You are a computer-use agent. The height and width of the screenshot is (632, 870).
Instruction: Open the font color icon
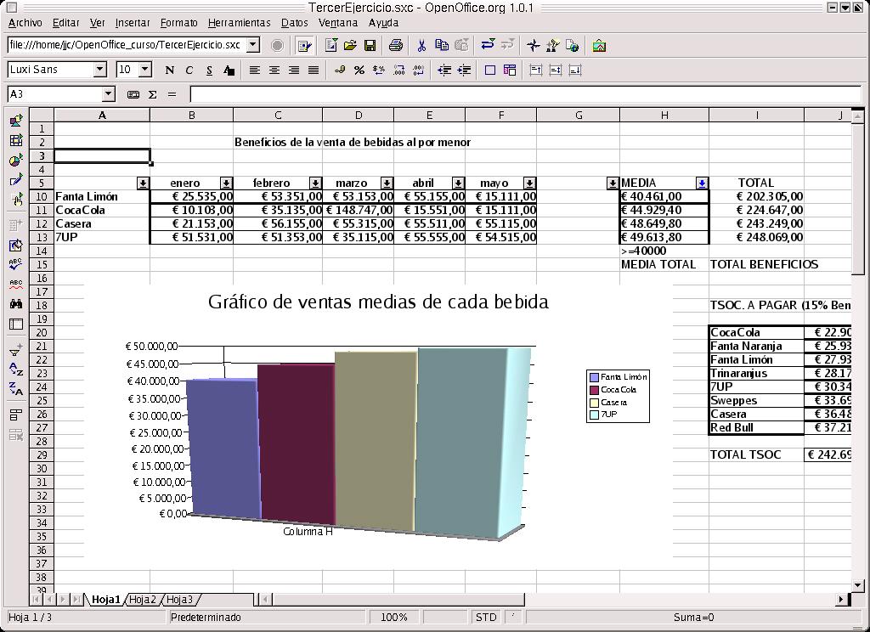[x=229, y=70]
